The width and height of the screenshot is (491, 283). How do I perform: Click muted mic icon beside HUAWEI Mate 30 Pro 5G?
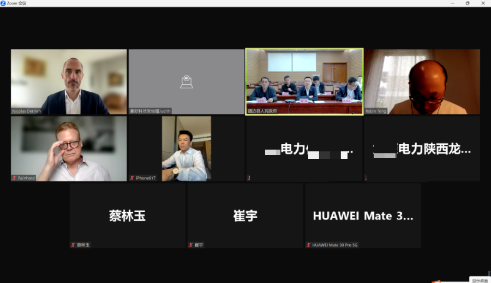coord(309,245)
